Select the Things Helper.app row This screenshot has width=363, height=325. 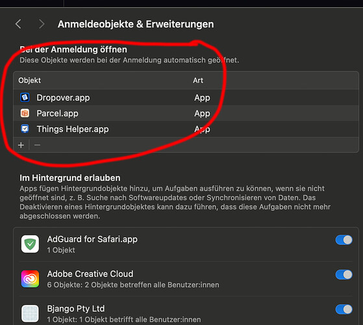186,129
